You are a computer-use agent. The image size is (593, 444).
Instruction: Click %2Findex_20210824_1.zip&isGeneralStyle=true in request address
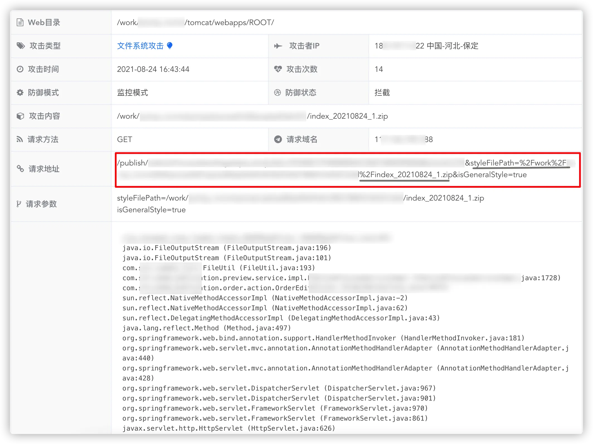click(x=443, y=175)
